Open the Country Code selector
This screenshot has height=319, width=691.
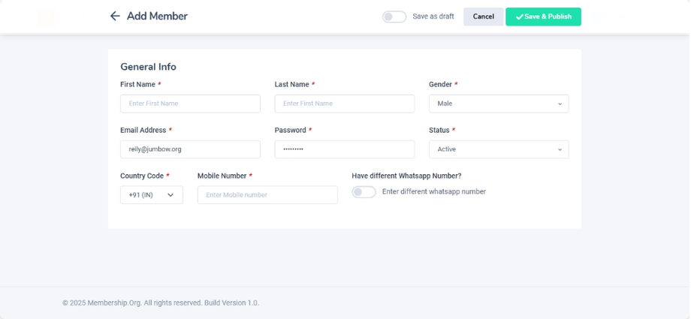(x=152, y=195)
